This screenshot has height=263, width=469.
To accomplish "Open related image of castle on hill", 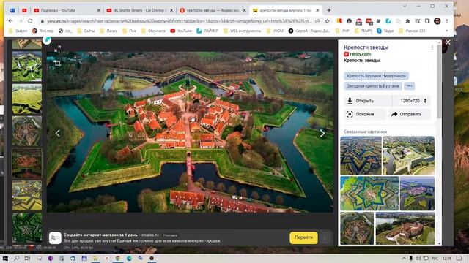I will click(x=405, y=229).
